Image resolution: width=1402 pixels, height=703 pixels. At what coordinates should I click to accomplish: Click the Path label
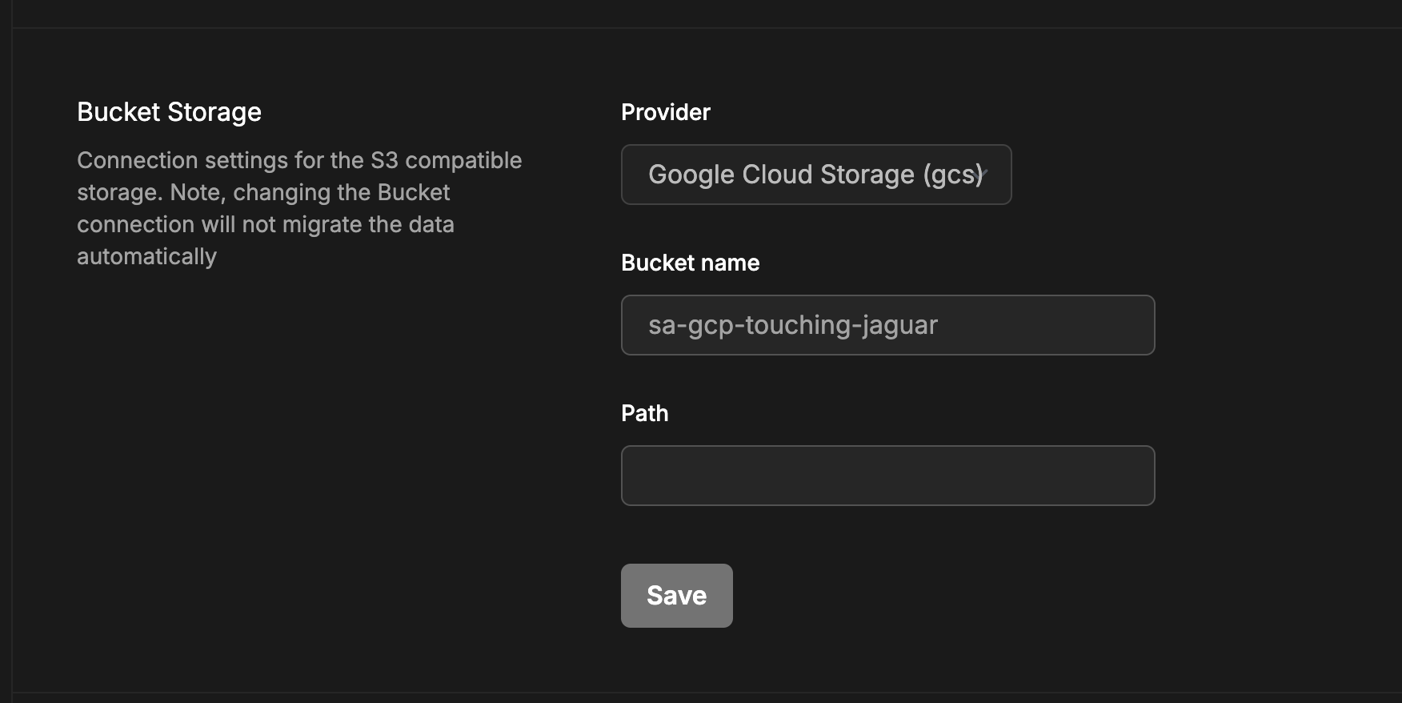[644, 412]
